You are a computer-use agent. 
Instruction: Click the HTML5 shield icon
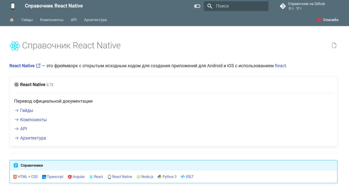pos(15,177)
